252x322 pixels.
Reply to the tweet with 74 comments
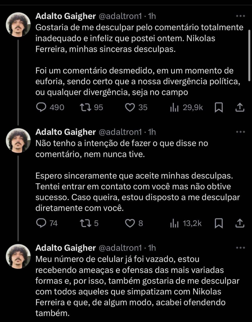pyautogui.click(x=41, y=223)
